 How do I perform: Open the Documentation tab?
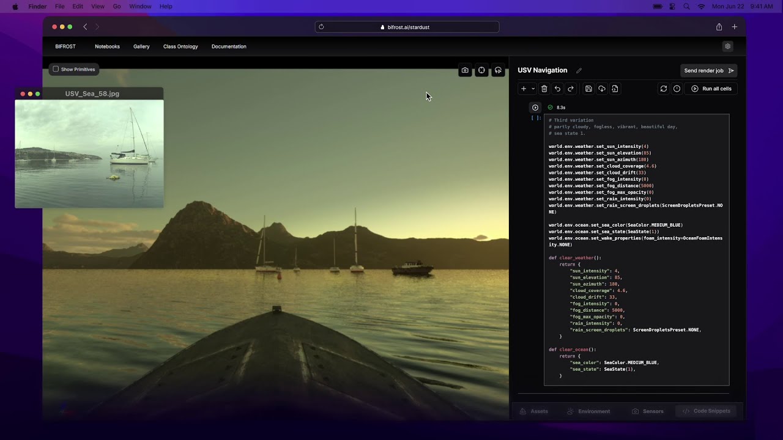pos(229,46)
